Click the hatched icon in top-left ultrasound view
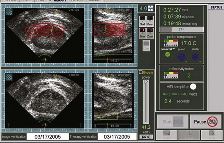224x143 pixels. pyautogui.click(x=7, y=11)
